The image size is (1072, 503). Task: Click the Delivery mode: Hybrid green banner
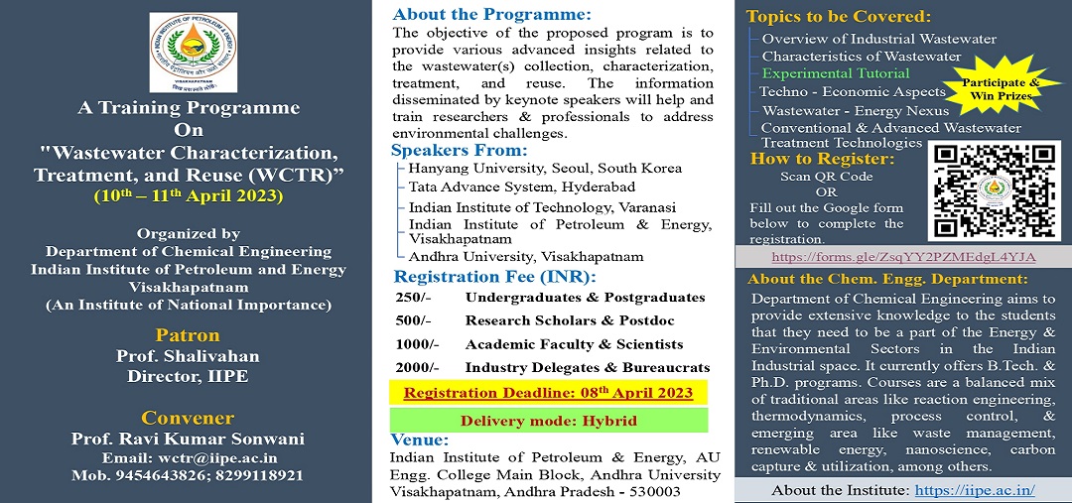click(548, 421)
